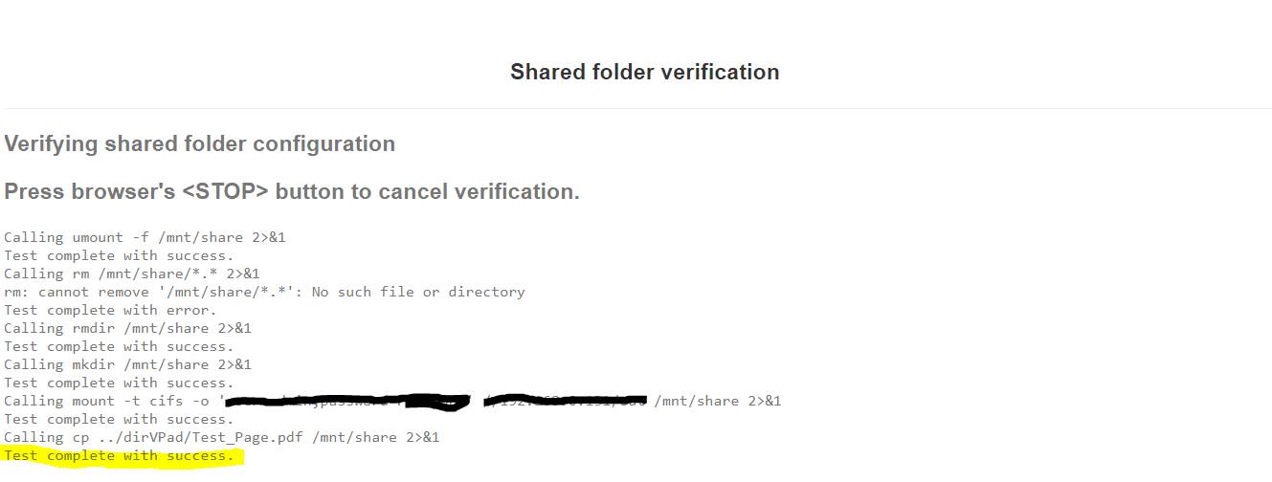Click the success line under the umount command

coord(119,255)
